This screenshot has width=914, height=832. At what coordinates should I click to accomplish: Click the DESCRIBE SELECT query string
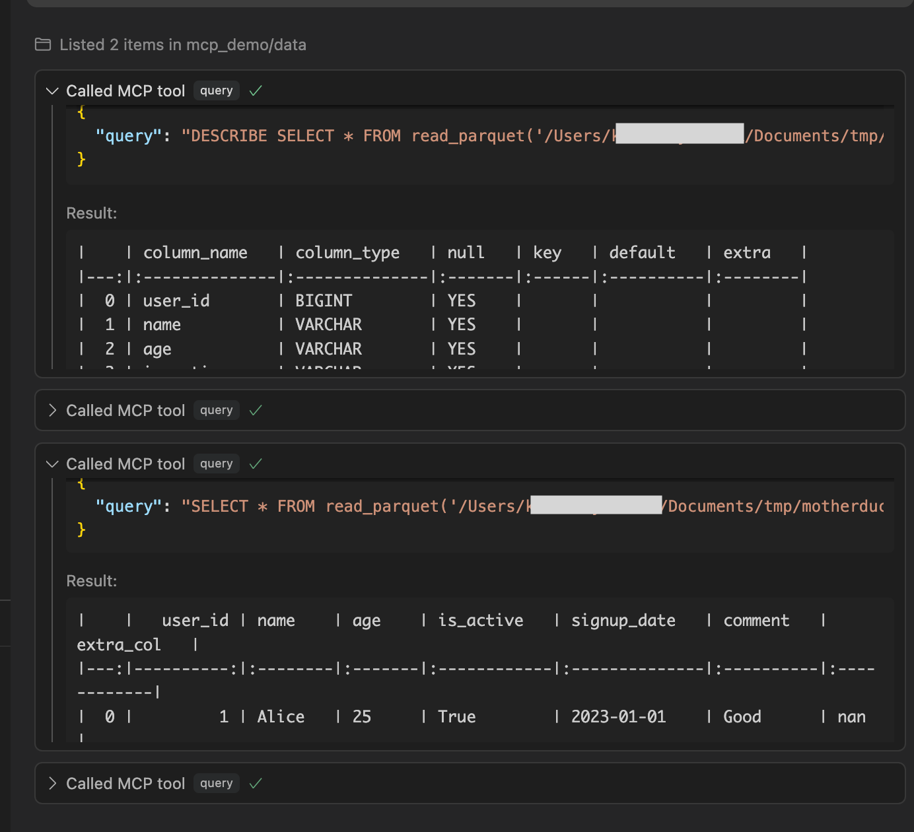coord(532,136)
